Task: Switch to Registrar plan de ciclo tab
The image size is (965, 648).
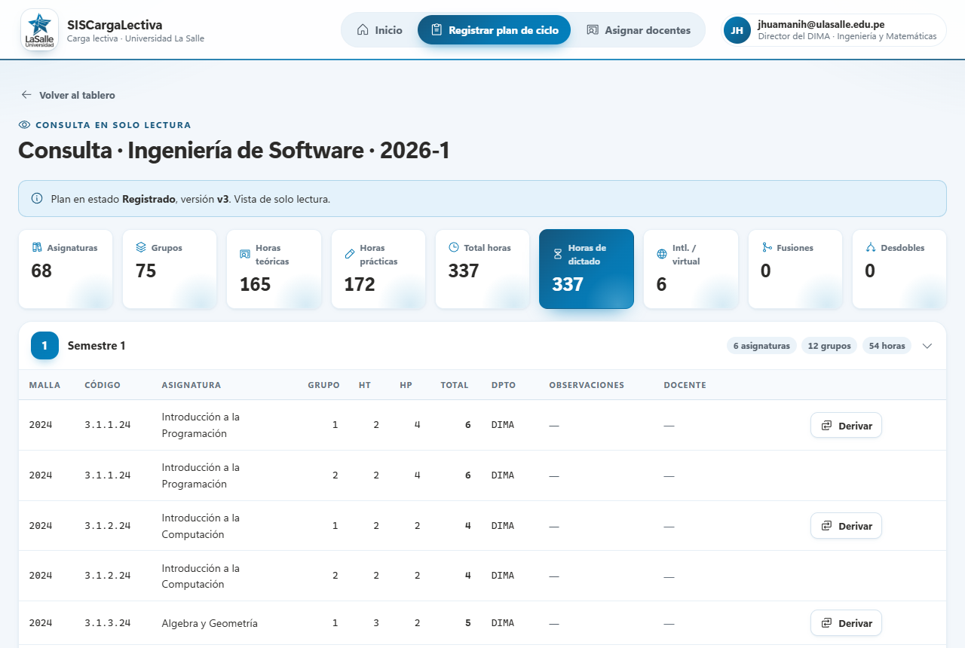Action: tap(494, 30)
